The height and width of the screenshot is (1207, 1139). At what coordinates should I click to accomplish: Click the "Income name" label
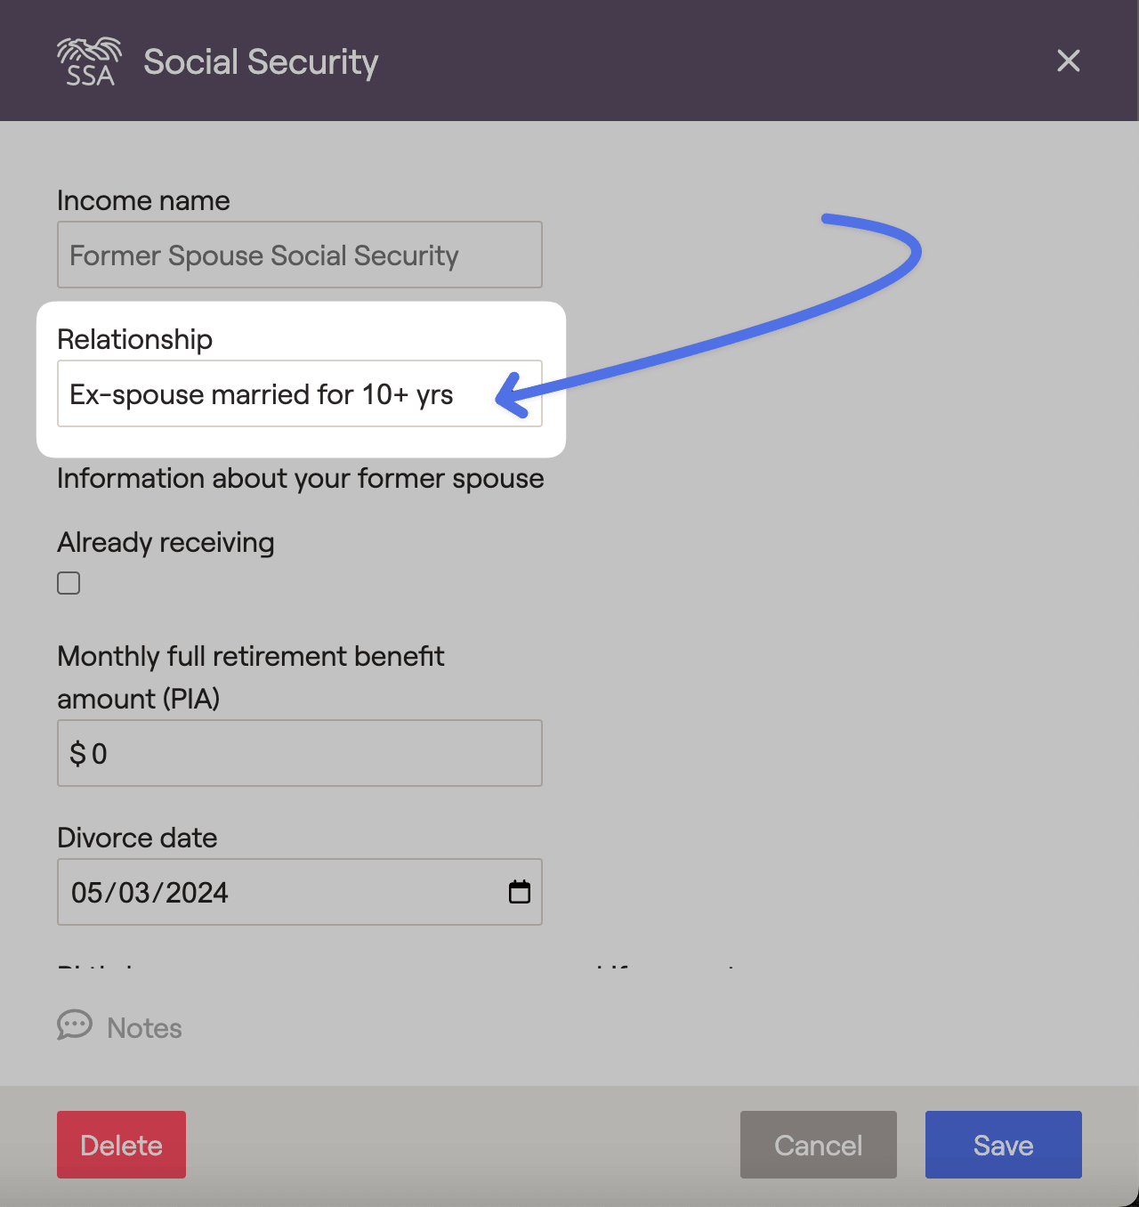[143, 200]
